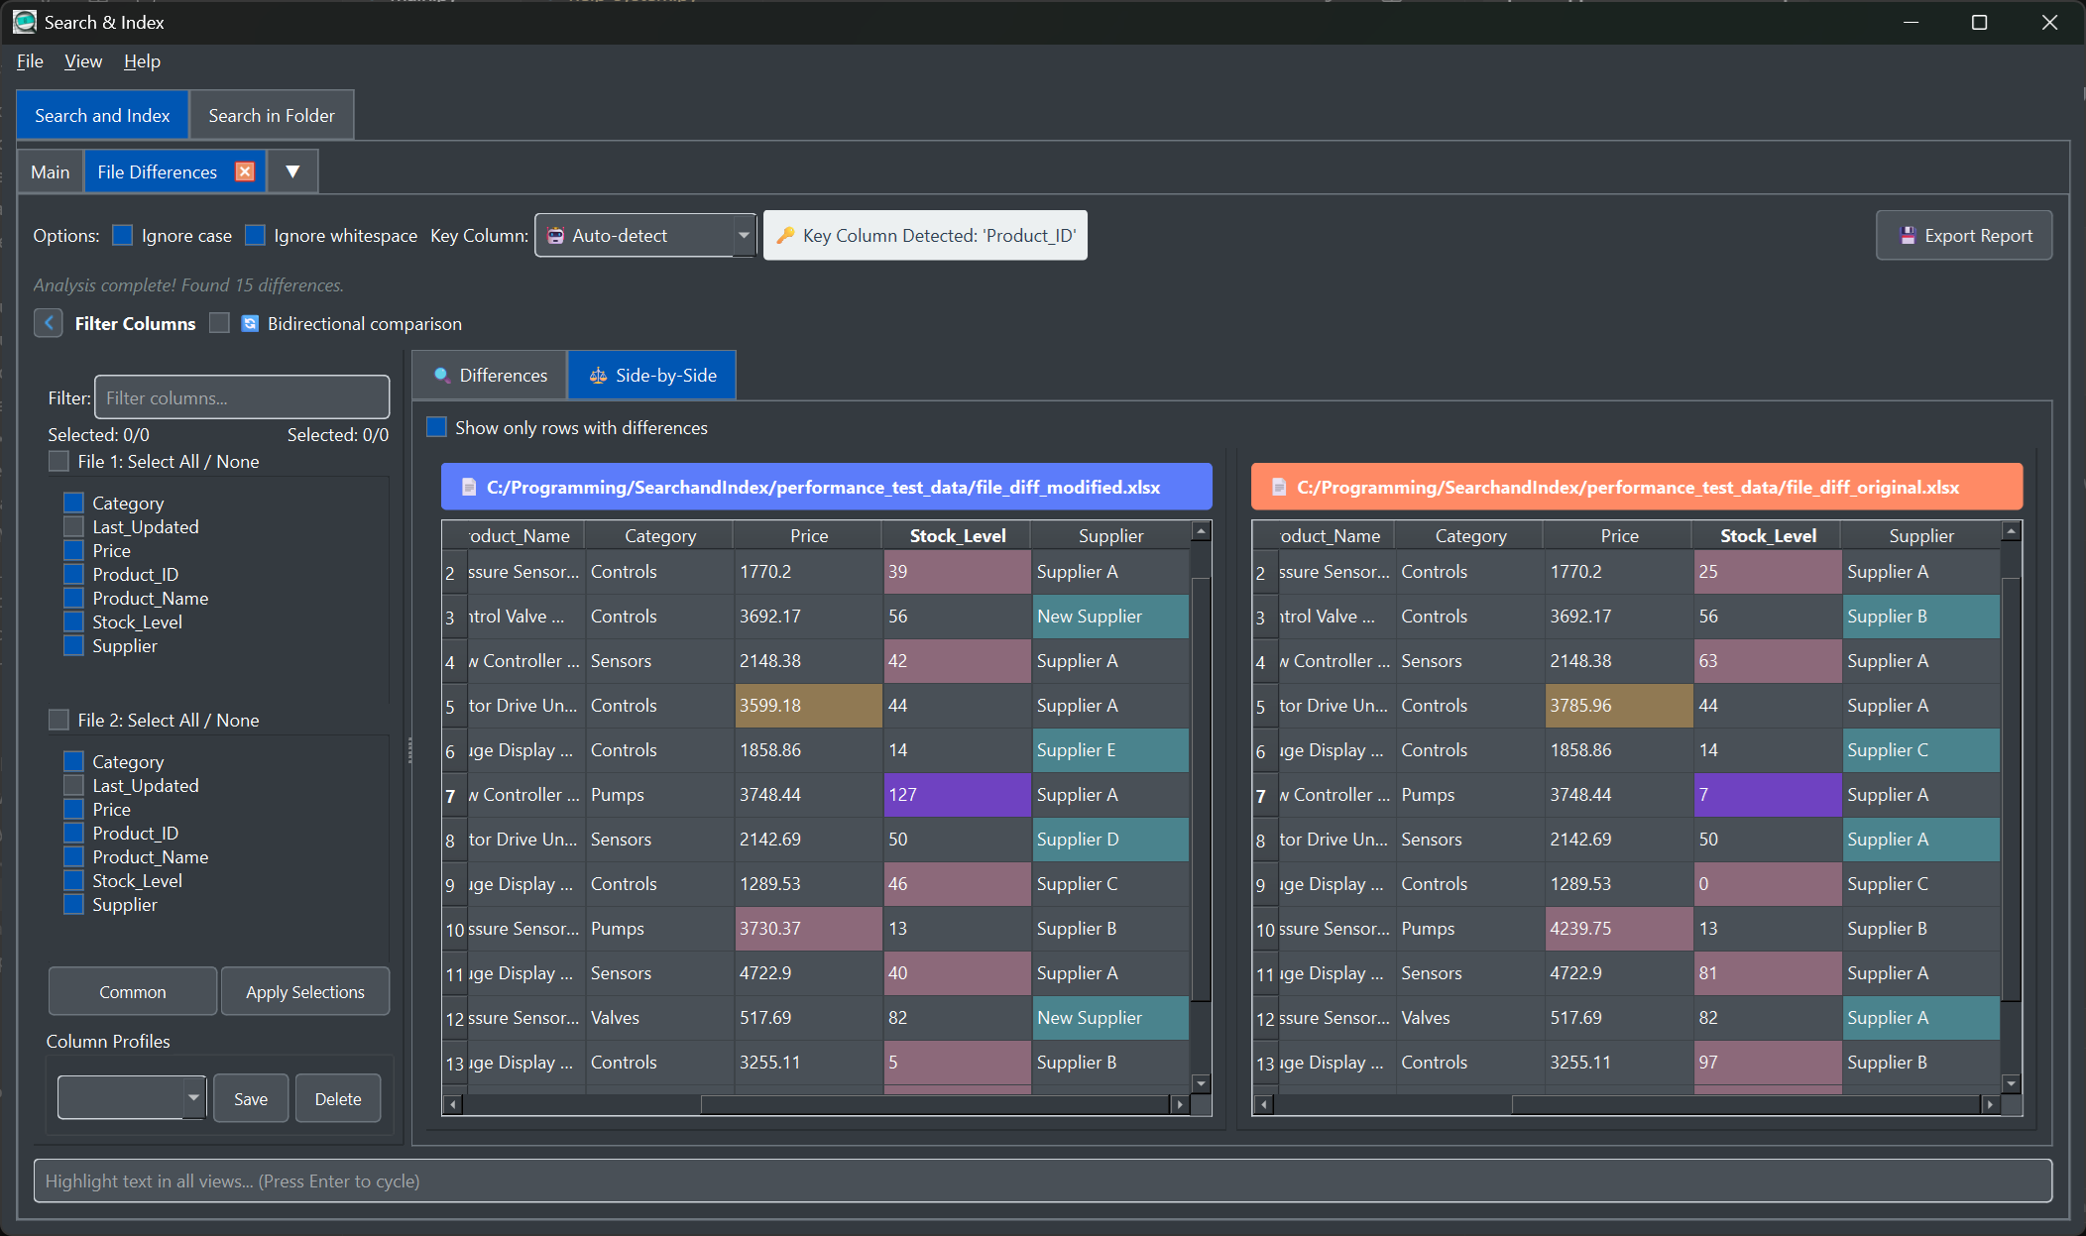Viewport: 2086px width, 1236px height.
Task: Click the key icon beside Key Column Detected
Action: coord(785,235)
